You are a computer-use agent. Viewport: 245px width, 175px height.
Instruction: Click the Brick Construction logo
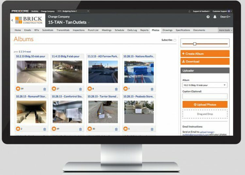pos(29,20)
